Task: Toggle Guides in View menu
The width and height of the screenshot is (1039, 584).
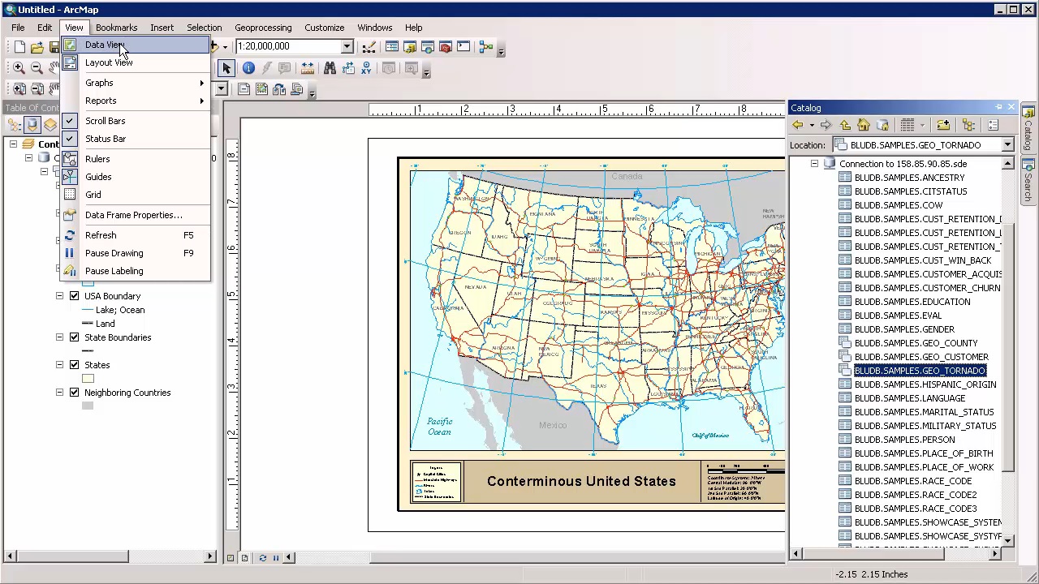Action: click(135, 177)
